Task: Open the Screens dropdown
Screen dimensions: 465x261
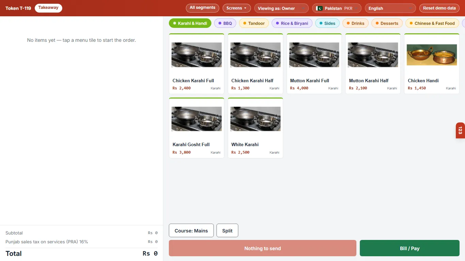Action: [x=237, y=8]
